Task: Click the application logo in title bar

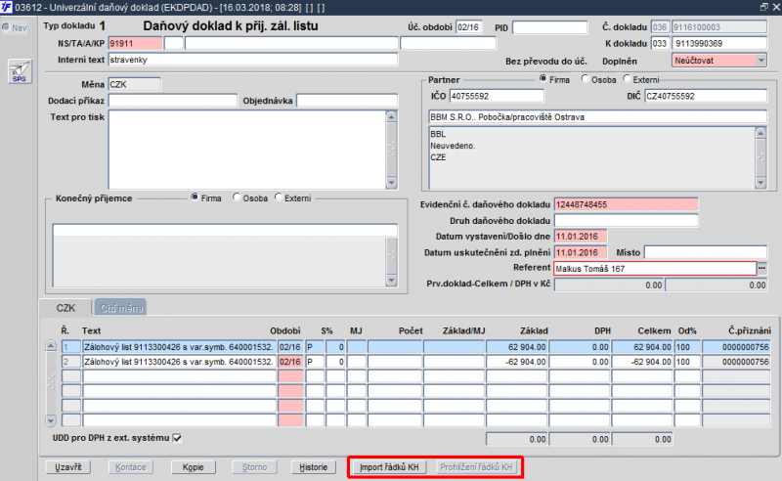Action: pos(6,7)
